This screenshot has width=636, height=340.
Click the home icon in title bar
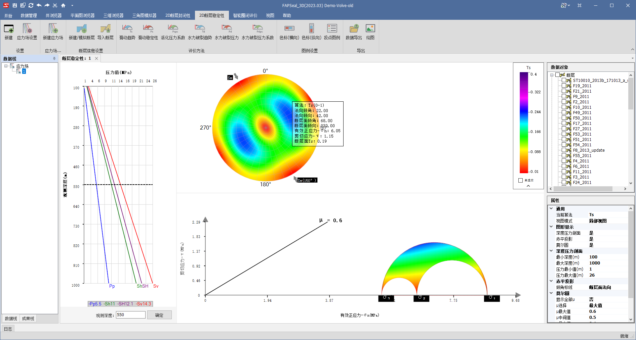click(63, 5)
